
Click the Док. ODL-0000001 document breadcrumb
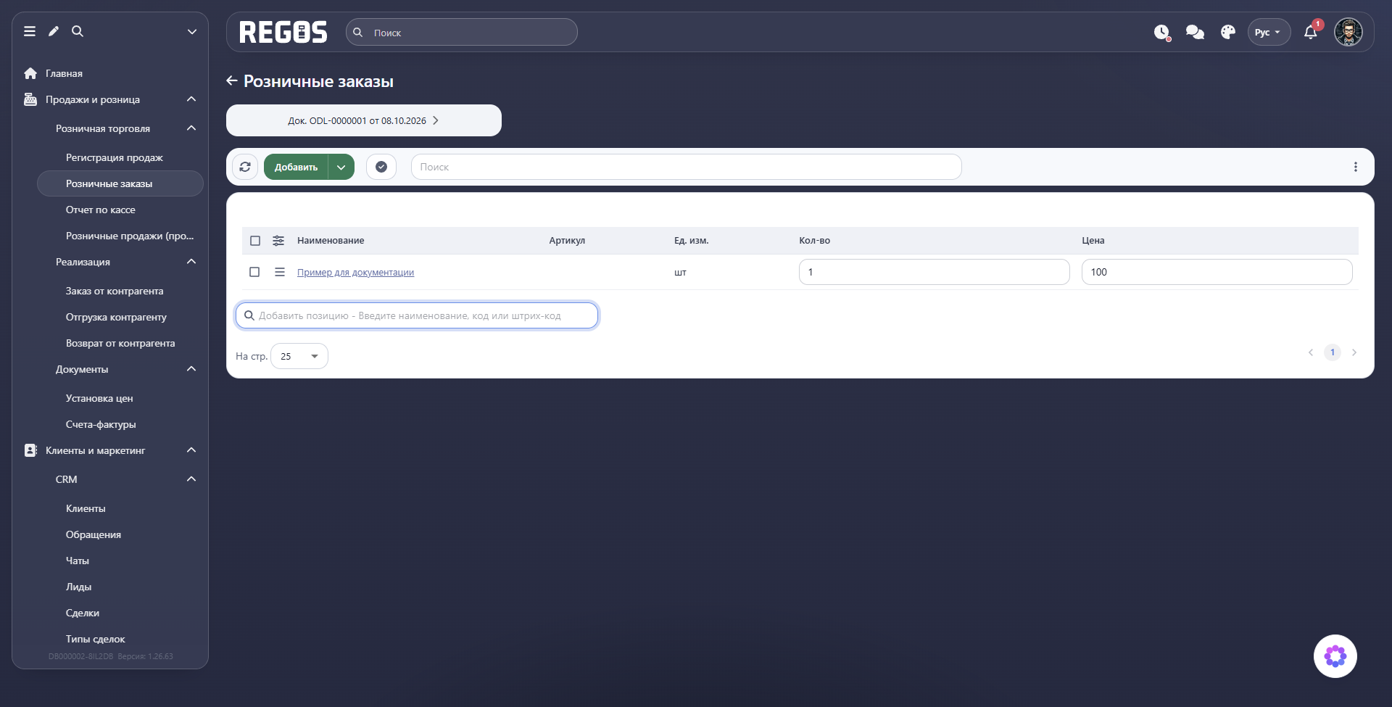pos(364,120)
